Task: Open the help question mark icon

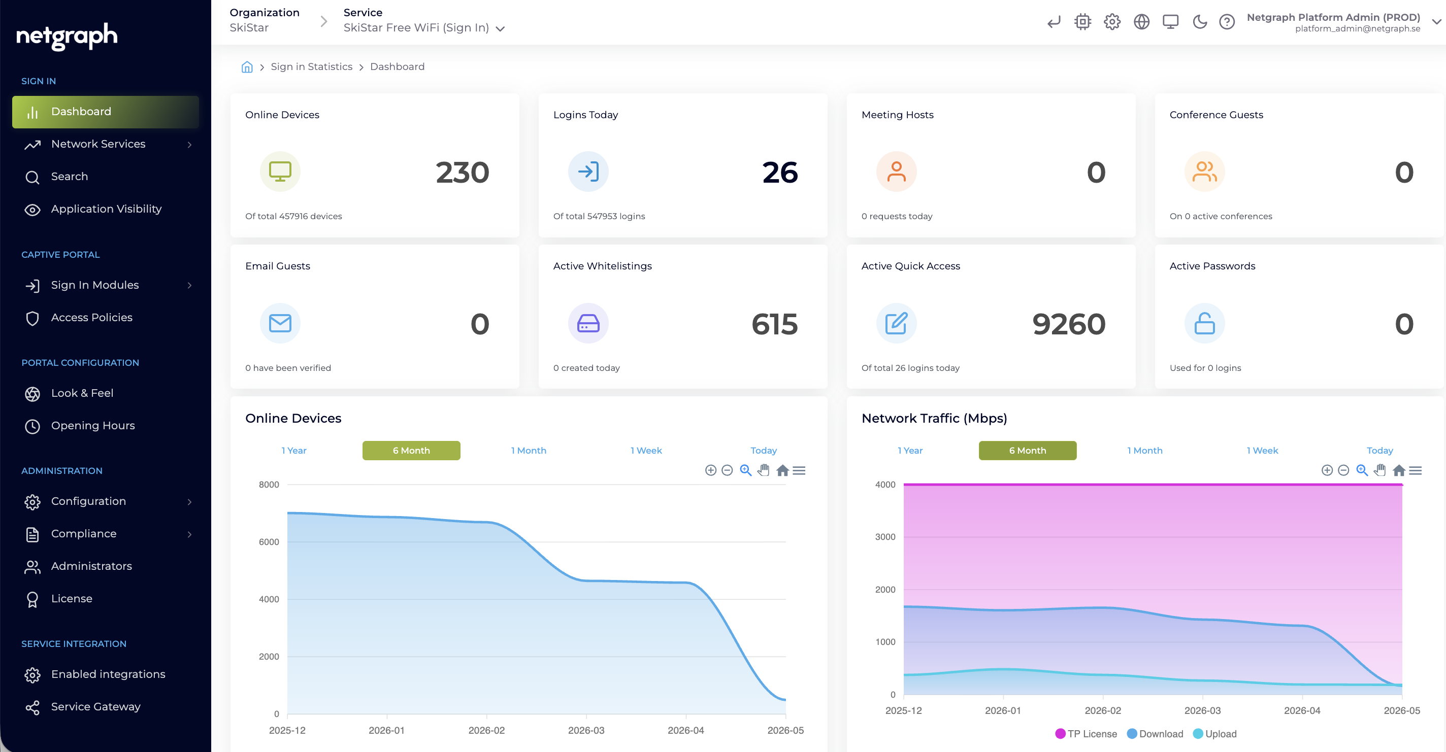Action: pos(1227,22)
